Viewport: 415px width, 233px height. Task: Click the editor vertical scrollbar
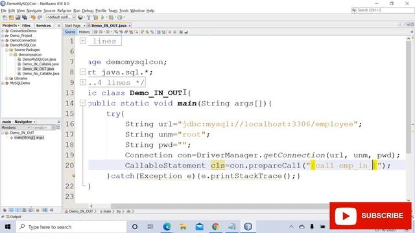(x=409, y=98)
